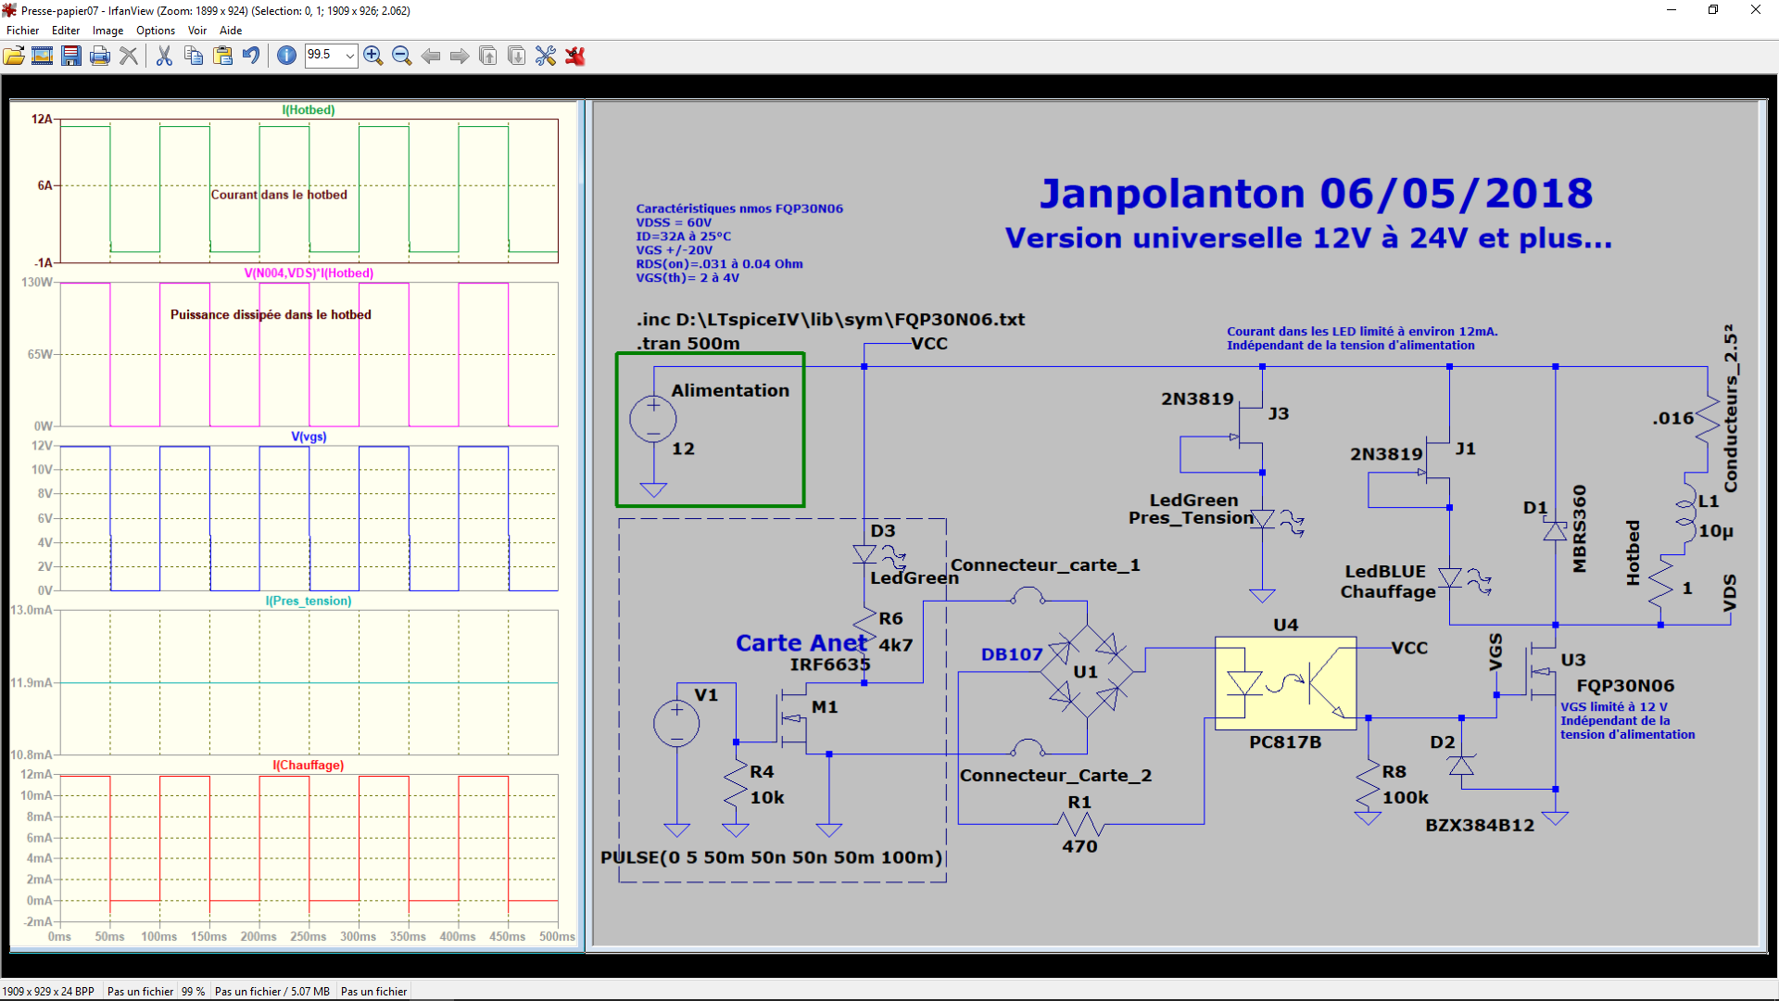Viewport: 1779px width, 1001px height.
Task: Open the Options menu
Action: point(156,31)
